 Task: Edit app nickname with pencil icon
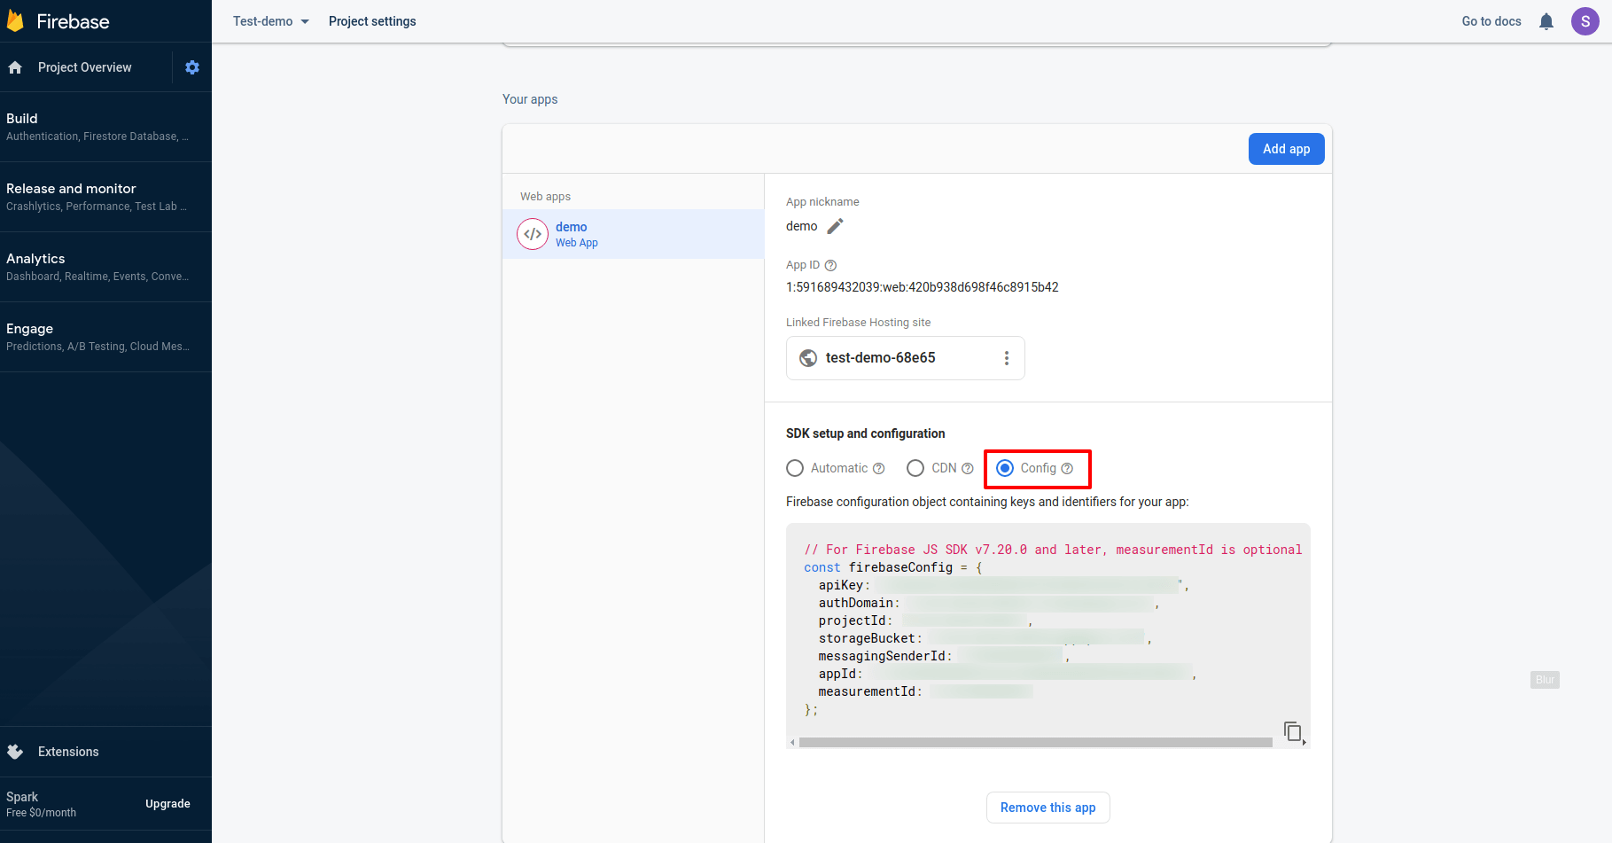coord(835,226)
